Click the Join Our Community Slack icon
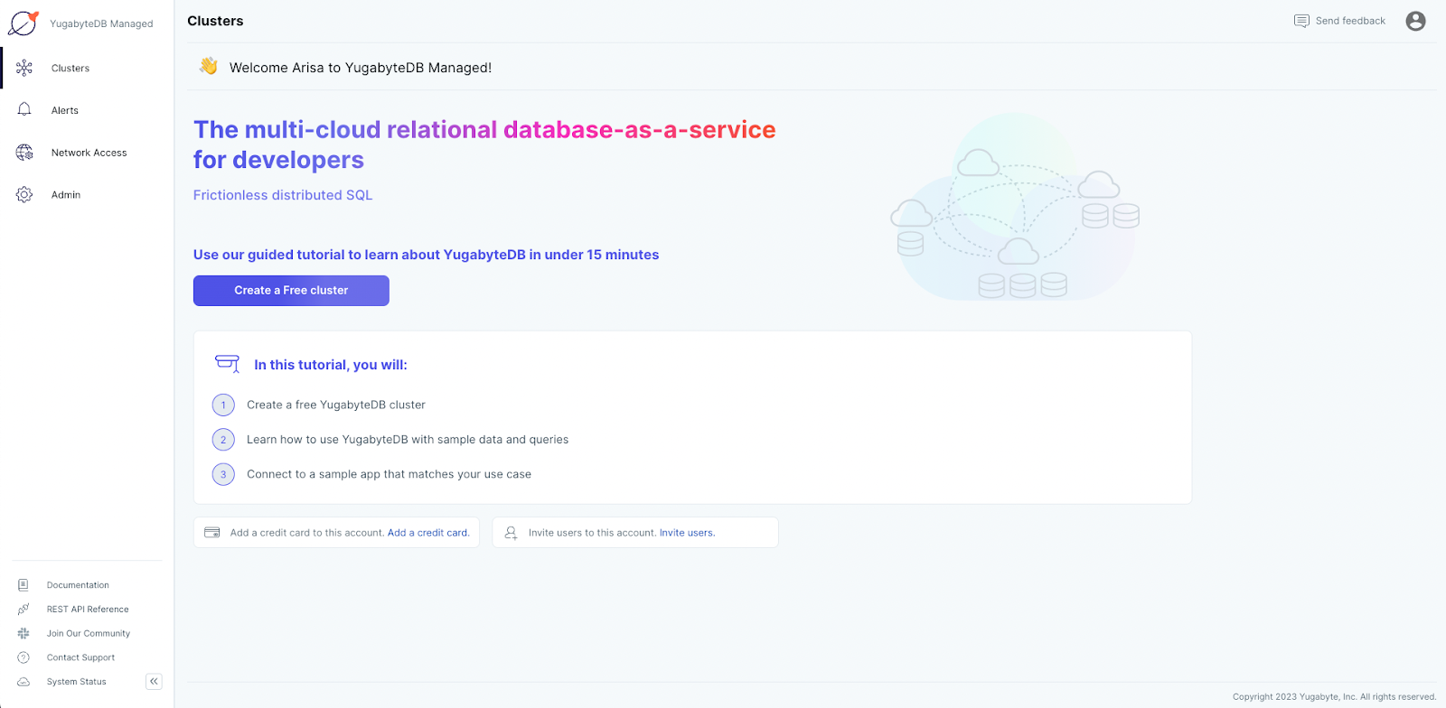The image size is (1446, 708). pos(23,634)
